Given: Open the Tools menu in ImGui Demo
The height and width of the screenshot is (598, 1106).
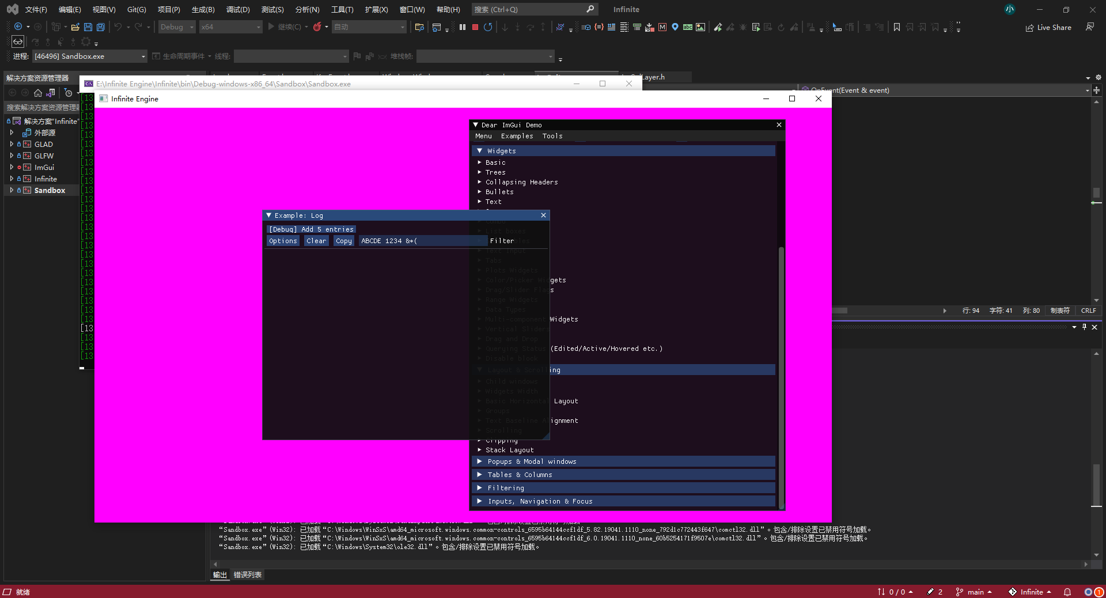Looking at the screenshot, I should coord(552,136).
